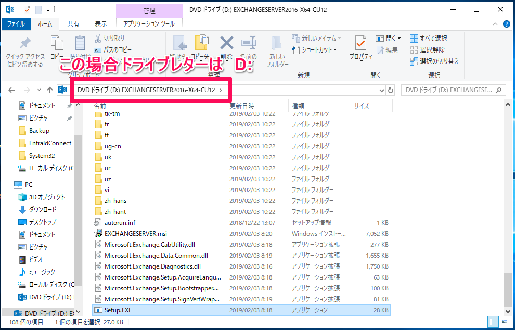Invert selection with 選択の切り替え
This screenshot has width=515, height=330.
tap(434, 61)
